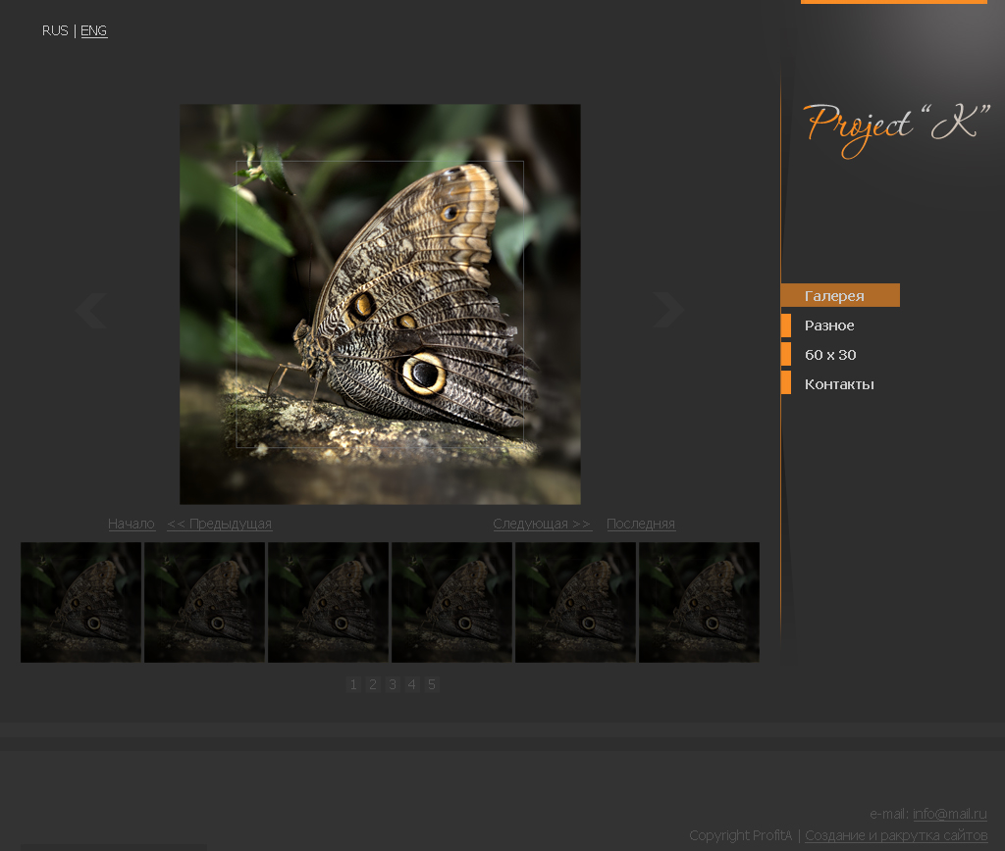Screen dimensions: 1005x851
Task: Open the Контакты menu item
Action: click(839, 384)
